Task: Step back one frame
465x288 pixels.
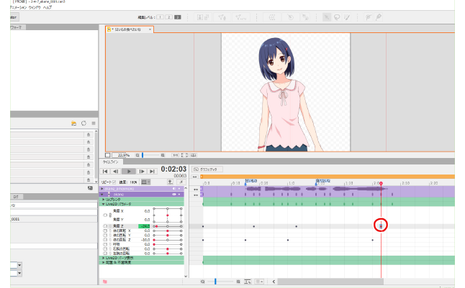Action: 115,172
